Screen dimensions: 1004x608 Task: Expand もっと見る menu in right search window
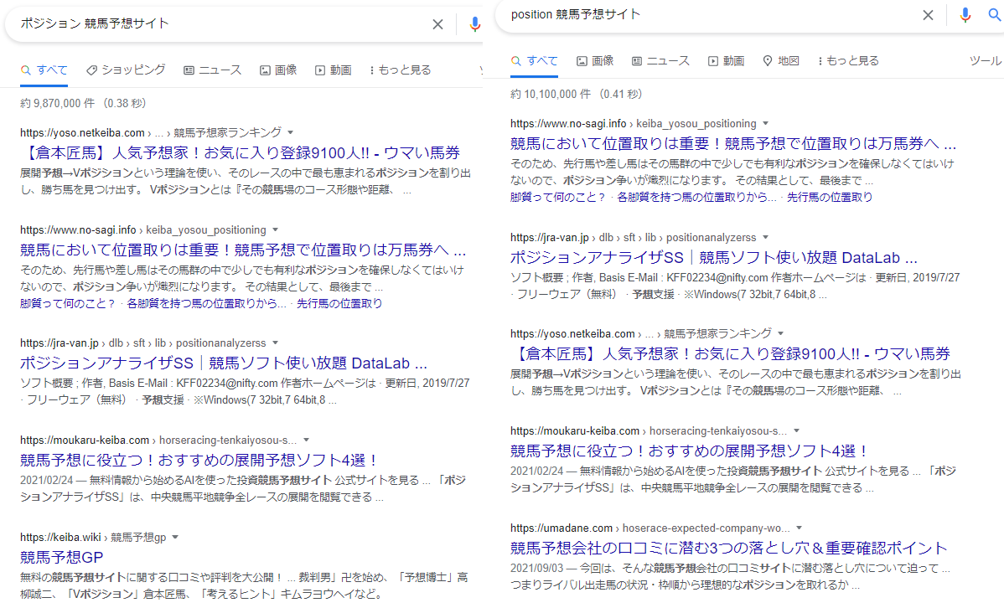(849, 61)
